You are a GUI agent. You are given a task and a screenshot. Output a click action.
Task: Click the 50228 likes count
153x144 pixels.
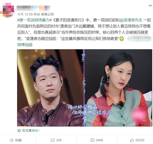coord(140,140)
